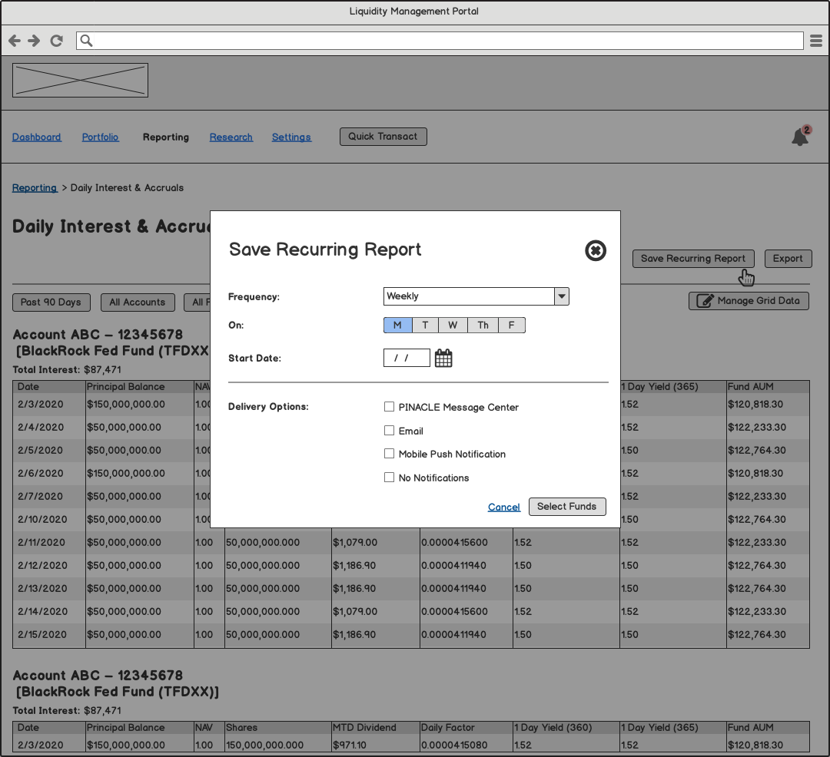Click the Select Funds button
Viewport: 830px width, 757px height.
point(567,507)
